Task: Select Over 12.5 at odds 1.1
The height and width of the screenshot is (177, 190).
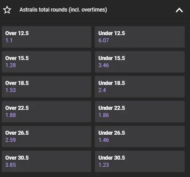Action: tap(46, 37)
